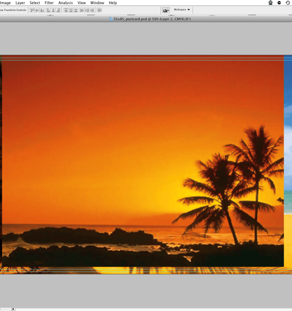Image resolution: width=292 pixels, height=311 pixels.
Task: Click the Auto-Align Layers icon
Action: pyautogui.click(x=99, y=10)
